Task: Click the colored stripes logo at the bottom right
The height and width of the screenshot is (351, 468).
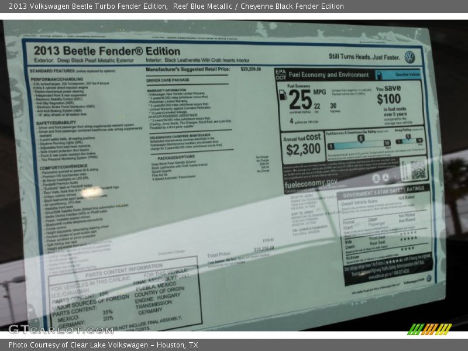Action: [x=429, y=329]
